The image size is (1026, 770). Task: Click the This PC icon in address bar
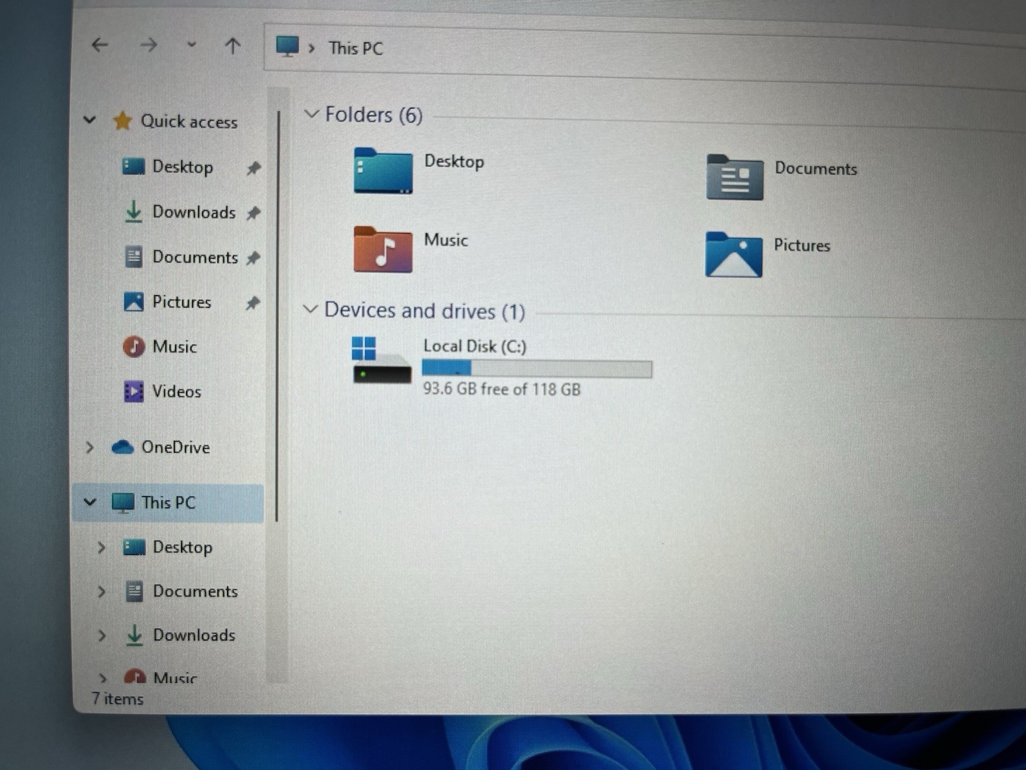287,46
